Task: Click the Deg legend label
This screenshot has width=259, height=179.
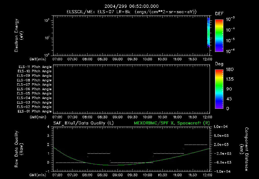Action: [219, 64]
